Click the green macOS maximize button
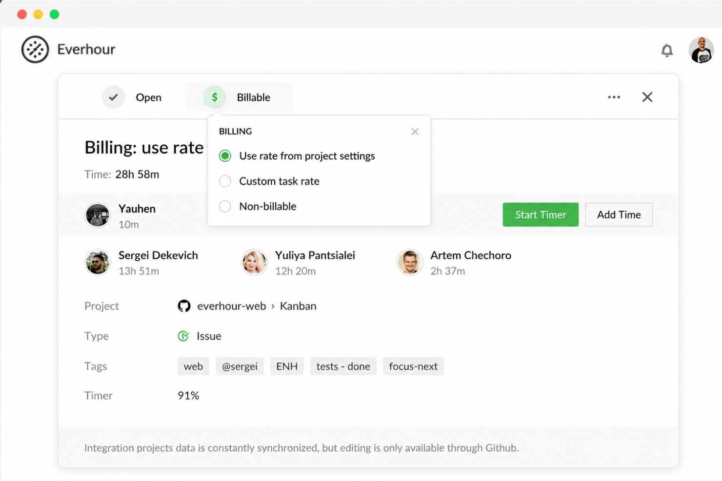This screenshot has width=722, height=481. pyautogui.click(x=55, y=15)
